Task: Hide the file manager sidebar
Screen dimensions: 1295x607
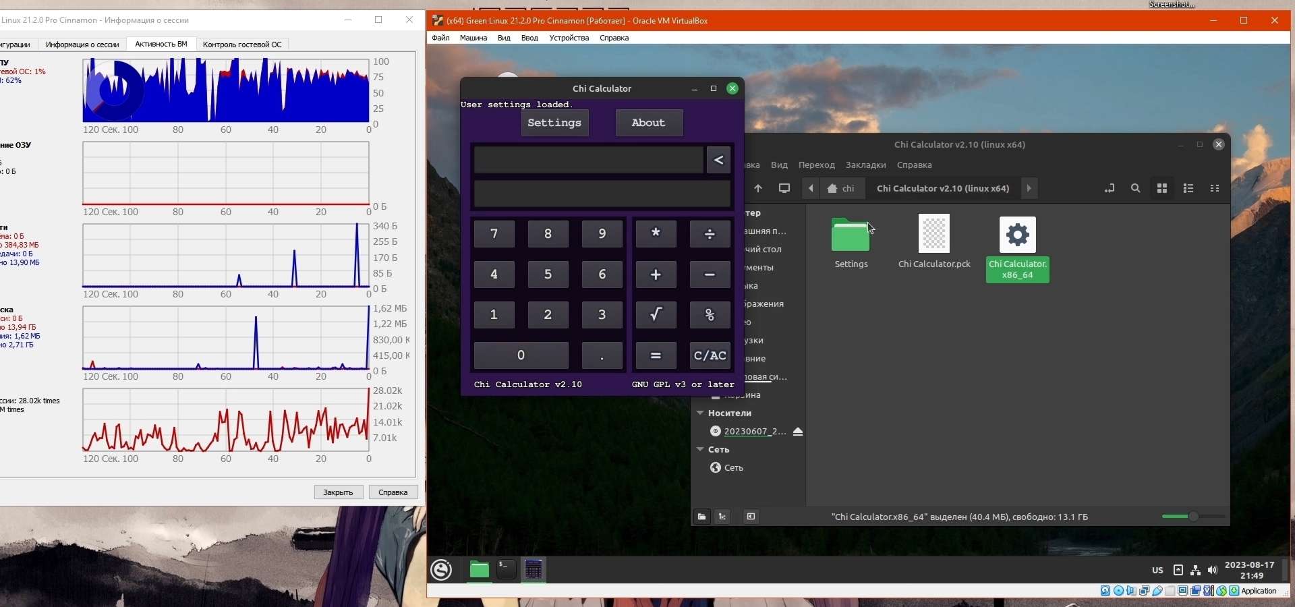Action: coord(751,517)
